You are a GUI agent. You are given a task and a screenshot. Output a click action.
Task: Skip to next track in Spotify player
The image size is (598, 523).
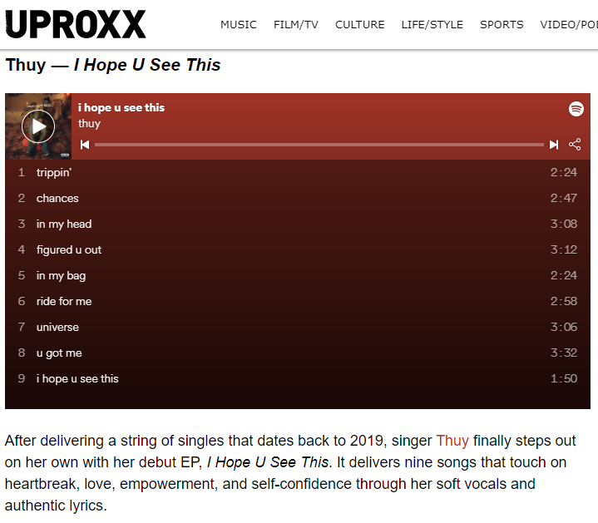coord(554,145)
